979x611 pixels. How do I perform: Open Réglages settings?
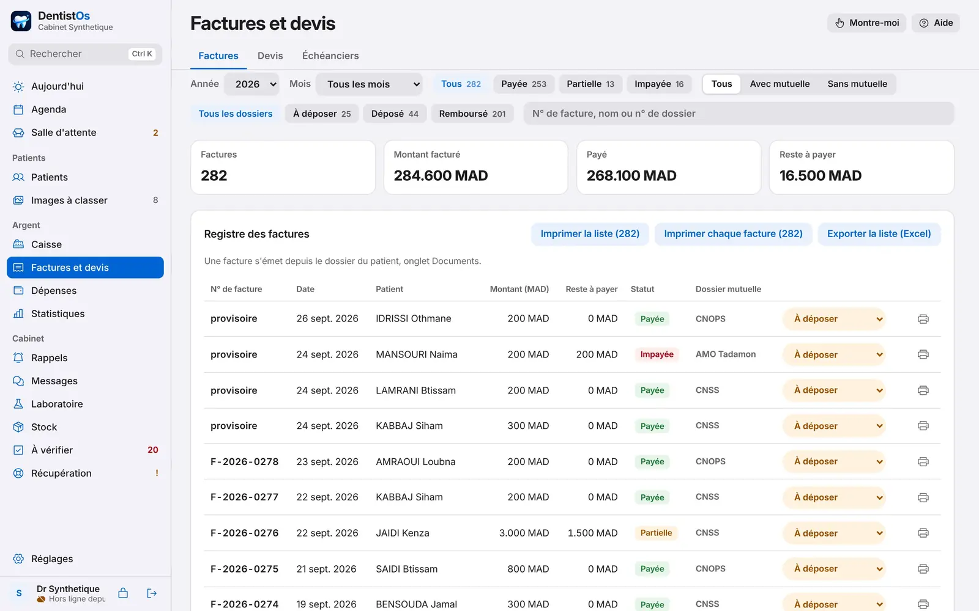(x=85, y=559)
